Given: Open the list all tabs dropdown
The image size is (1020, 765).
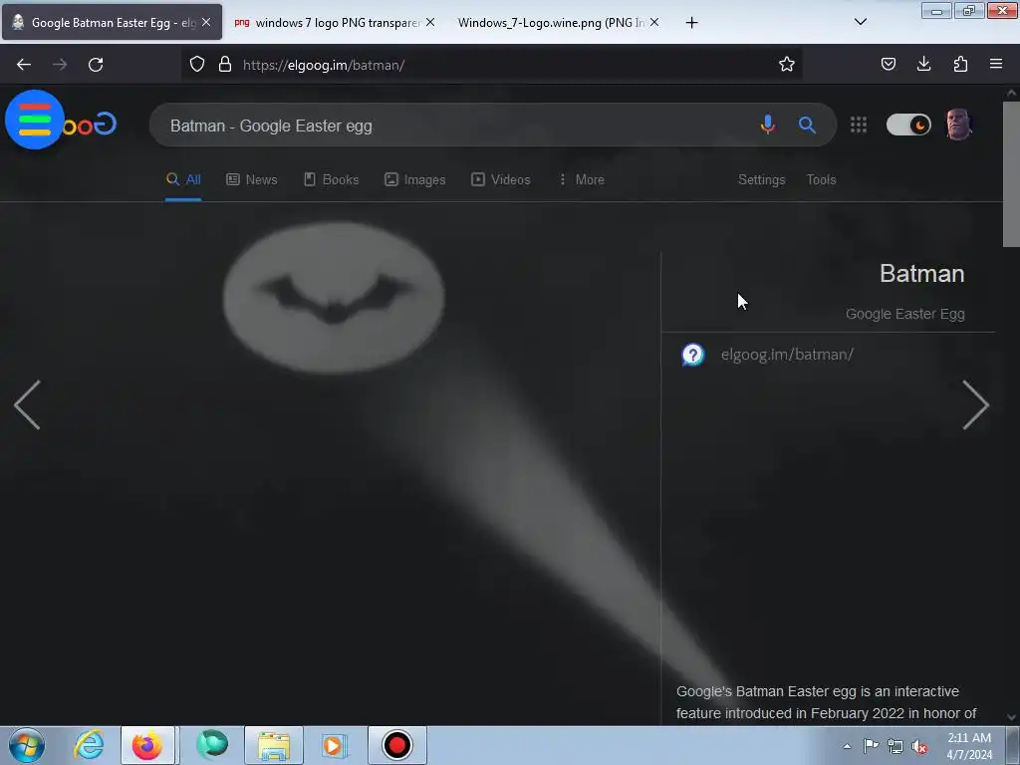Looking at the screenshot, I should tap(860, 22).
